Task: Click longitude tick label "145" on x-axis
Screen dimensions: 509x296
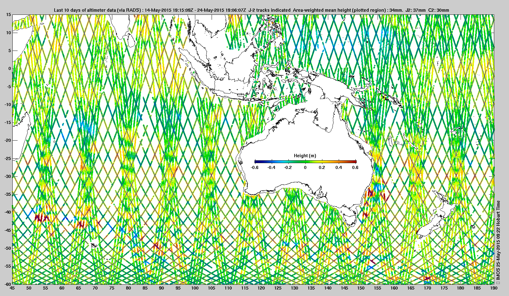Action: 344,288
